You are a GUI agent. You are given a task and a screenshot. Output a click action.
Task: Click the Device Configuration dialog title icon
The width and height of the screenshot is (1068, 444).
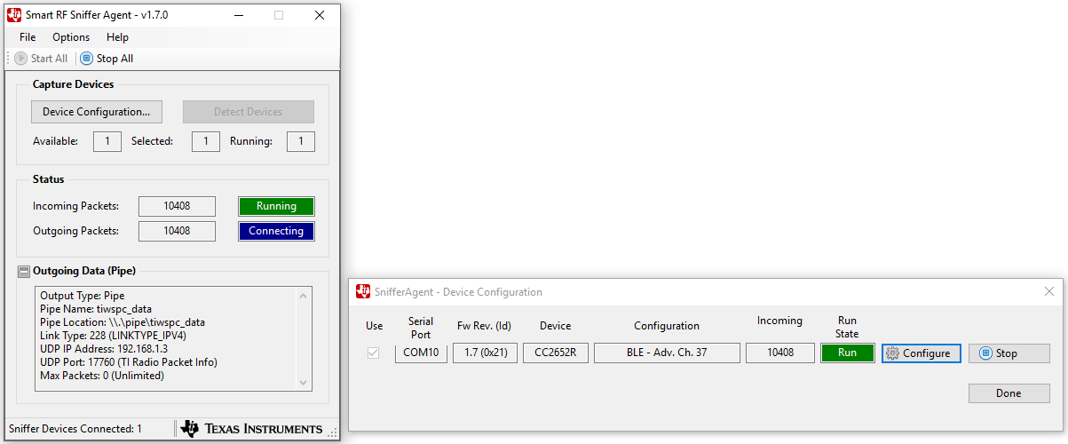(x=363, y=292)
